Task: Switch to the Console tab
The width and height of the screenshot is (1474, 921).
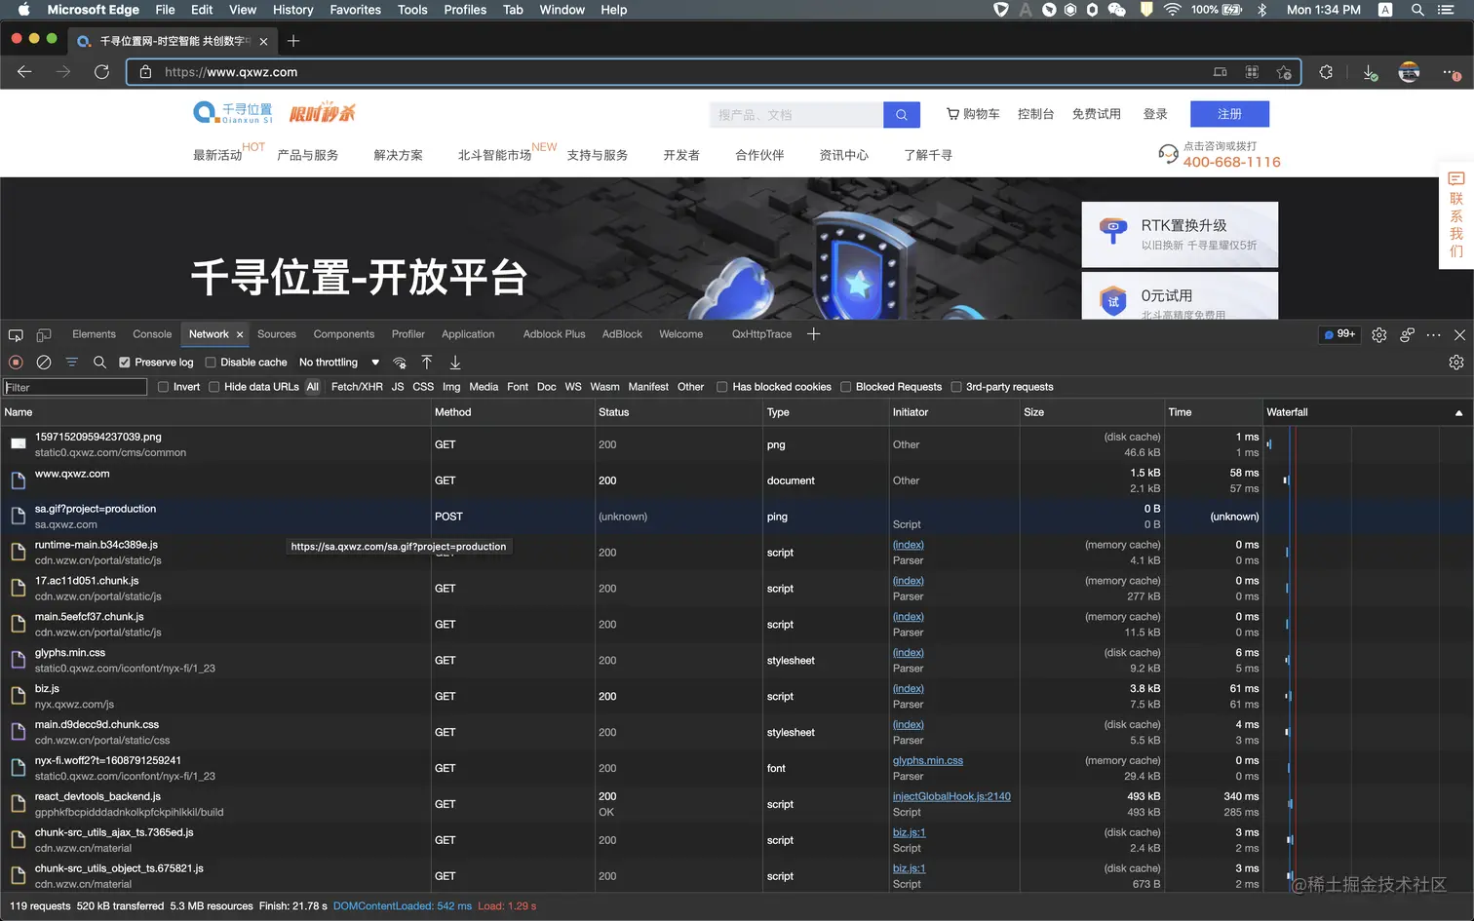Action: (x=152, y=334)
